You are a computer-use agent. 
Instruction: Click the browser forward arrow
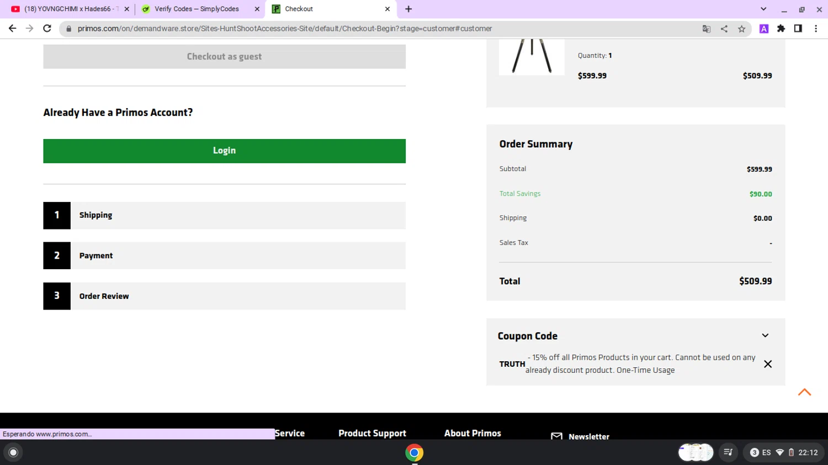tap(29, 29)
